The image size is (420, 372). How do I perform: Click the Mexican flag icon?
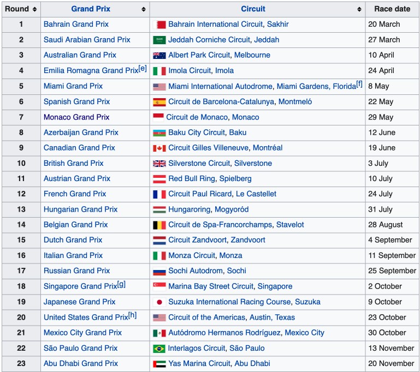[x=159, y=333]
